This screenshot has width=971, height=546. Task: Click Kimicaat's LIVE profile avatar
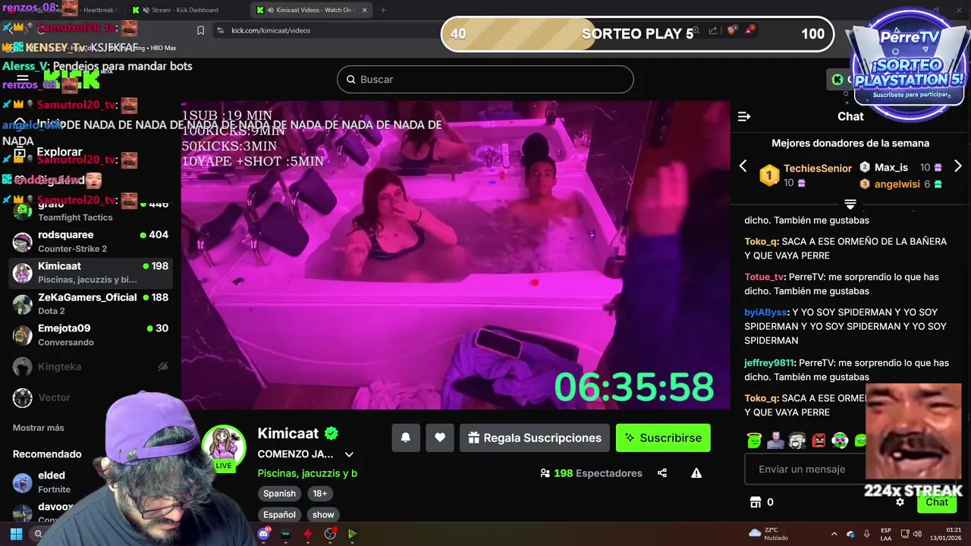tap(224, 447)
